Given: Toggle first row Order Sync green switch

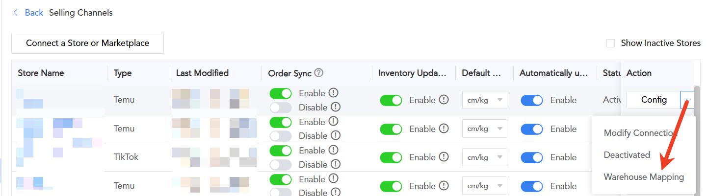Looking at the screenshot, I should point(281,93).
